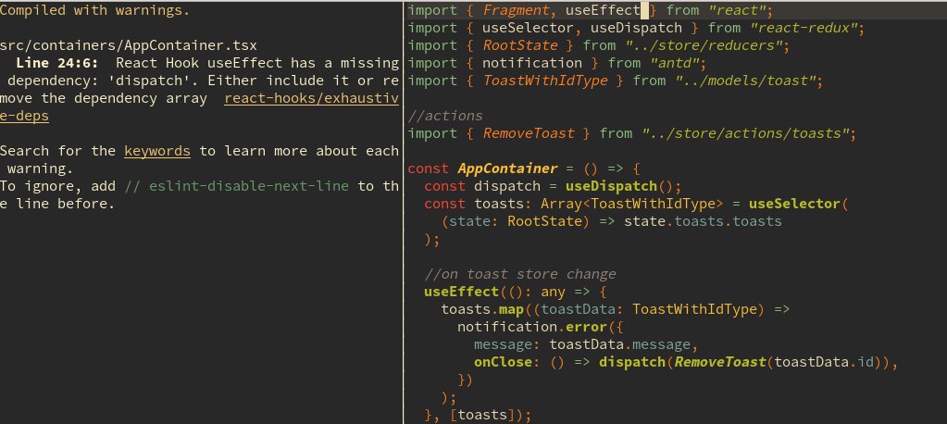
Task: Click RemoveToast in the import line
Action: tap(529, 133)
